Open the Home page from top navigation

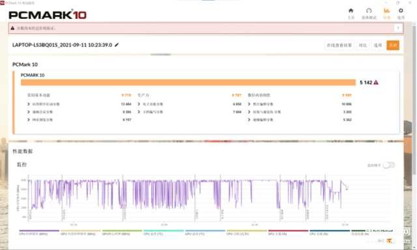pos(351,13)
